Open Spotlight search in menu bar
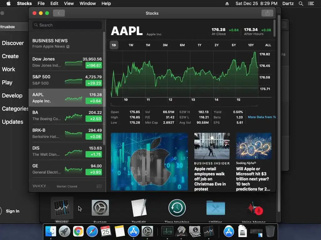321x240 pixels. coord(301,3)
